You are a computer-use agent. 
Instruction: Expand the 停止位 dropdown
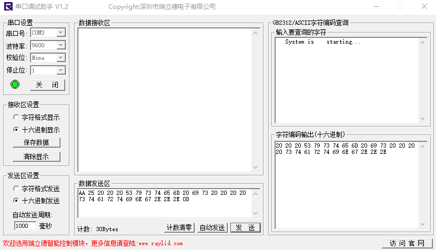(60, 70)
